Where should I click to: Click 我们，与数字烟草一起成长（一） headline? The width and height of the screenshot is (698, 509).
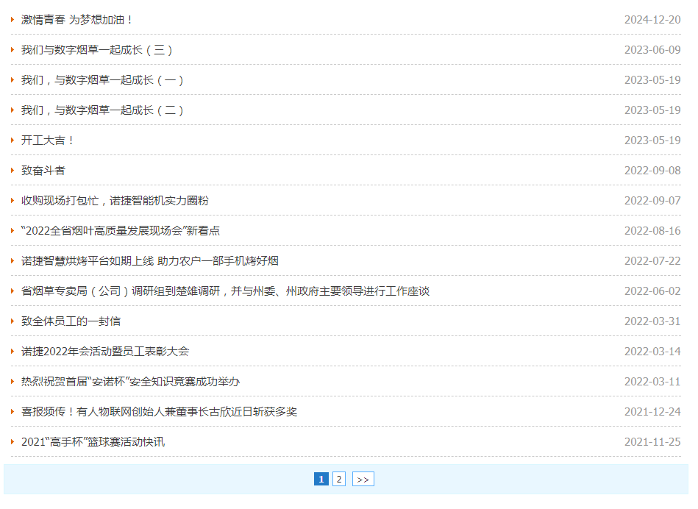pos(102,80)
